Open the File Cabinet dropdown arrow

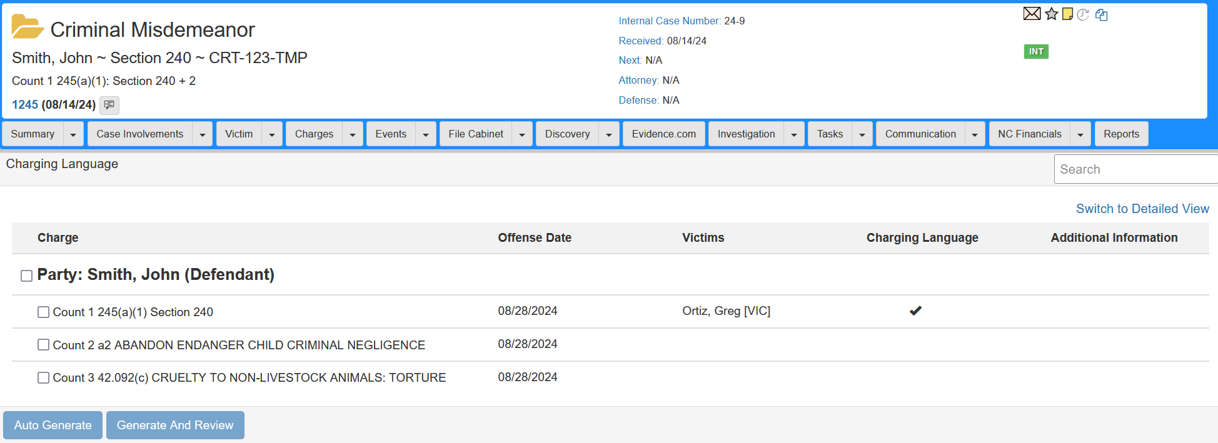tap(522, 134)
